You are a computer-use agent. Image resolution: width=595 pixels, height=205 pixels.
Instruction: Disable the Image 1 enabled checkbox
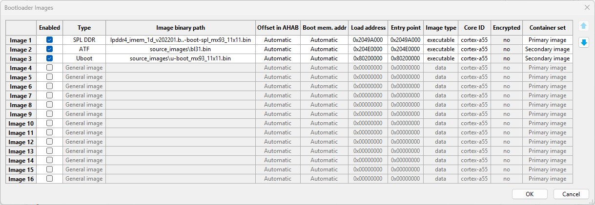coord(49,40)
